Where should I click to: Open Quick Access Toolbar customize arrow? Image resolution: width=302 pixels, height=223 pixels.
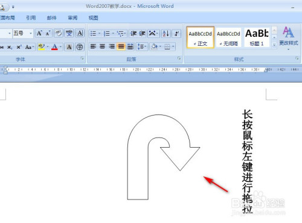pyautogui.click(x=13, y=7)
